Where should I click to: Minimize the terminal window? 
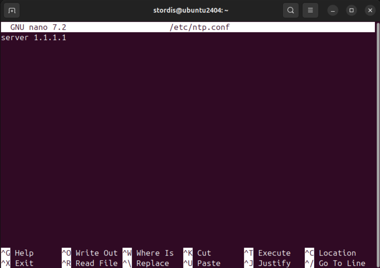[333, 11]
